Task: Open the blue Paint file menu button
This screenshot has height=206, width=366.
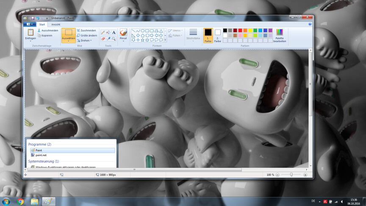Action: (29, 24)
